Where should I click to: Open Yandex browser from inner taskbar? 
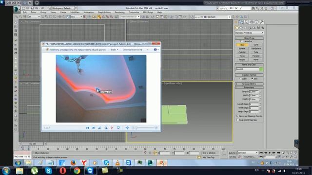(84, 163)
